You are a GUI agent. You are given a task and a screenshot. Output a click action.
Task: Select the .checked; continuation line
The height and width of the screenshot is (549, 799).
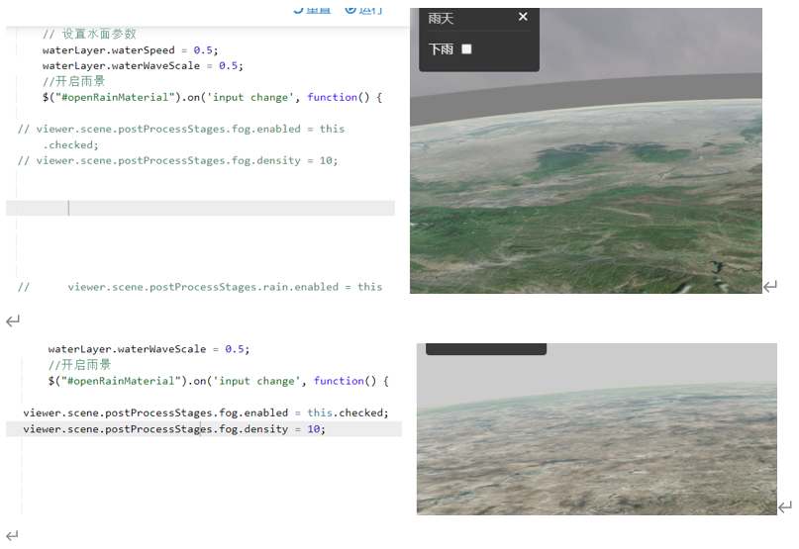click(70, 144)
